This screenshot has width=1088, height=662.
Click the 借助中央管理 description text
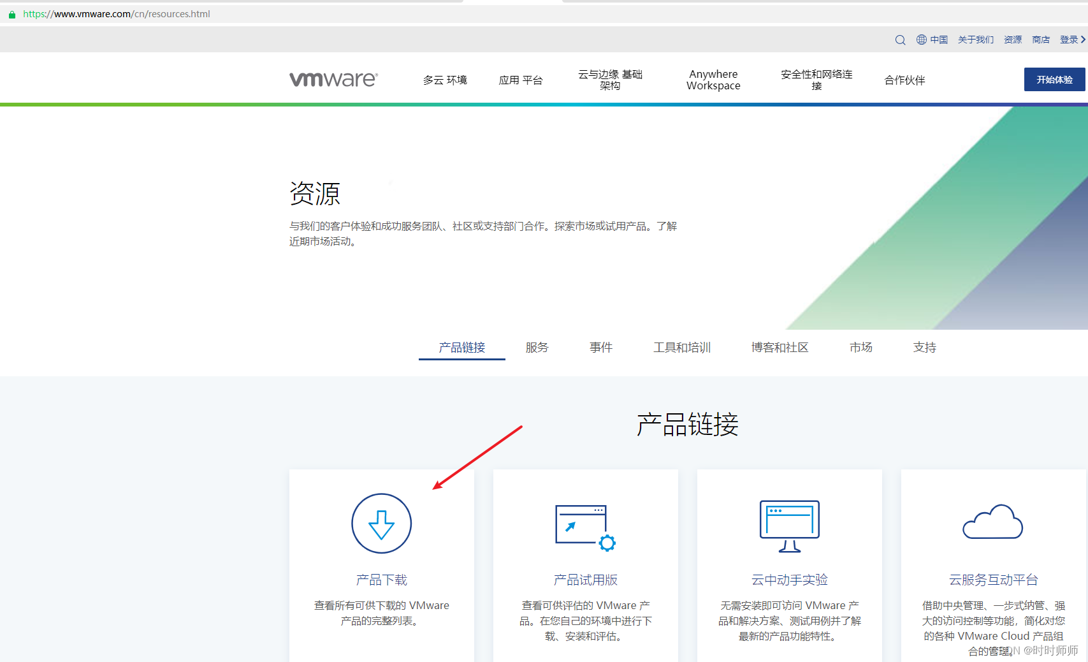tap(993, 628)
